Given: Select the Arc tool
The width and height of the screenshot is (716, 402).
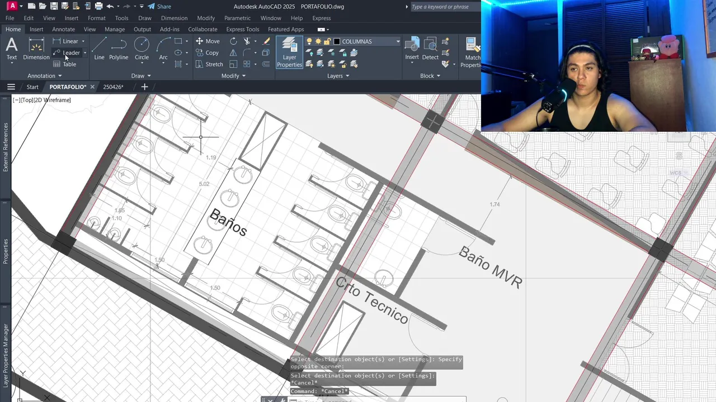Looking at the screenshot, I should (x=163, y=49).
